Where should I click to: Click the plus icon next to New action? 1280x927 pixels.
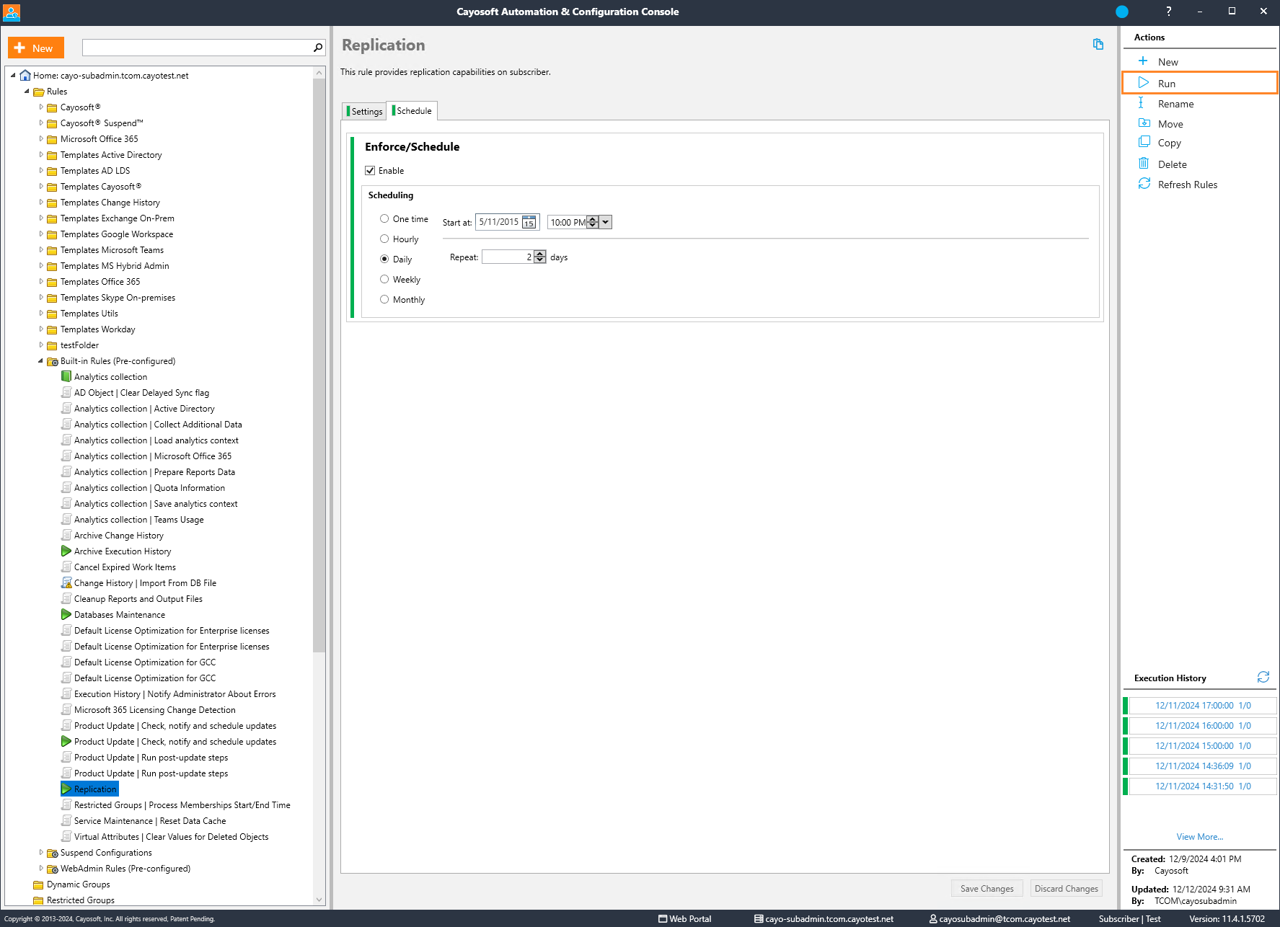[x=1143, y=61]
